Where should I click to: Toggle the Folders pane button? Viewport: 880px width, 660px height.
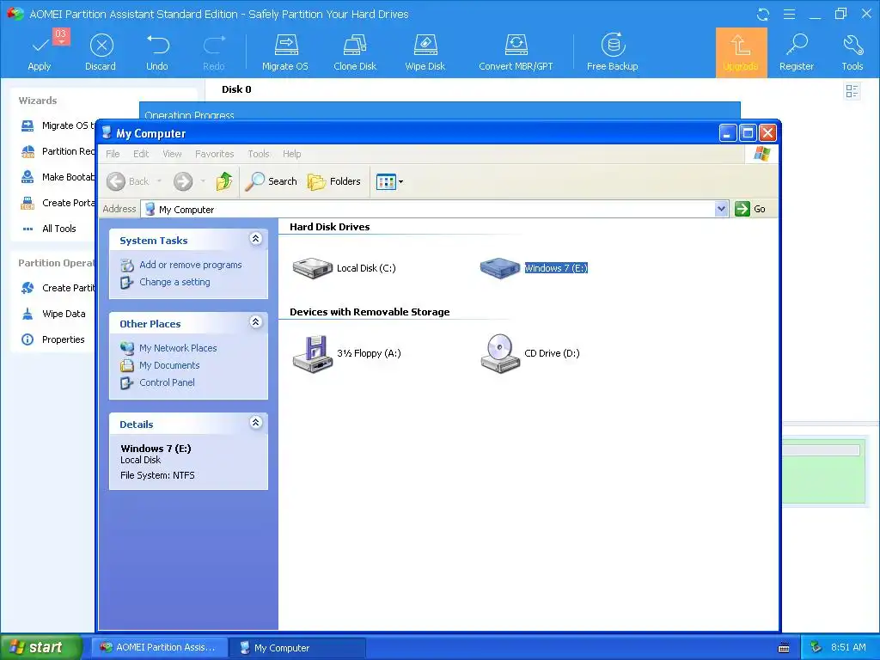pyautogui.click(x=334, y=181)
